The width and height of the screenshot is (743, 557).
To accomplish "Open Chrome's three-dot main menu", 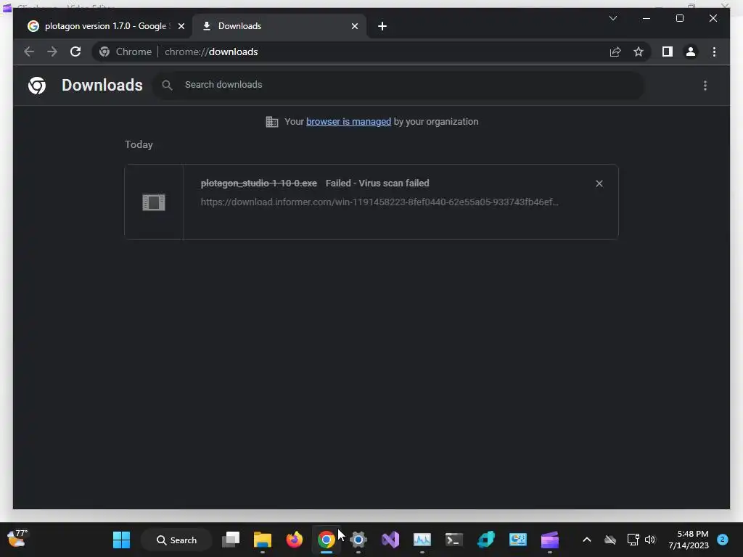I will click(x=714, y=51).
